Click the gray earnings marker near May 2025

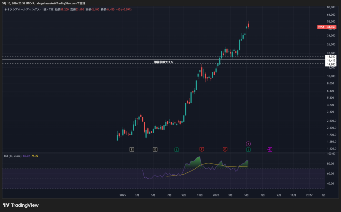pos(155,149)
